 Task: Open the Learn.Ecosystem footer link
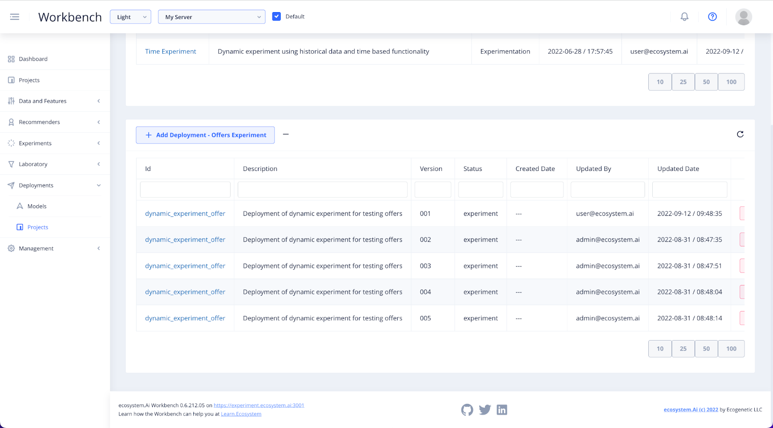click(241, 414)
